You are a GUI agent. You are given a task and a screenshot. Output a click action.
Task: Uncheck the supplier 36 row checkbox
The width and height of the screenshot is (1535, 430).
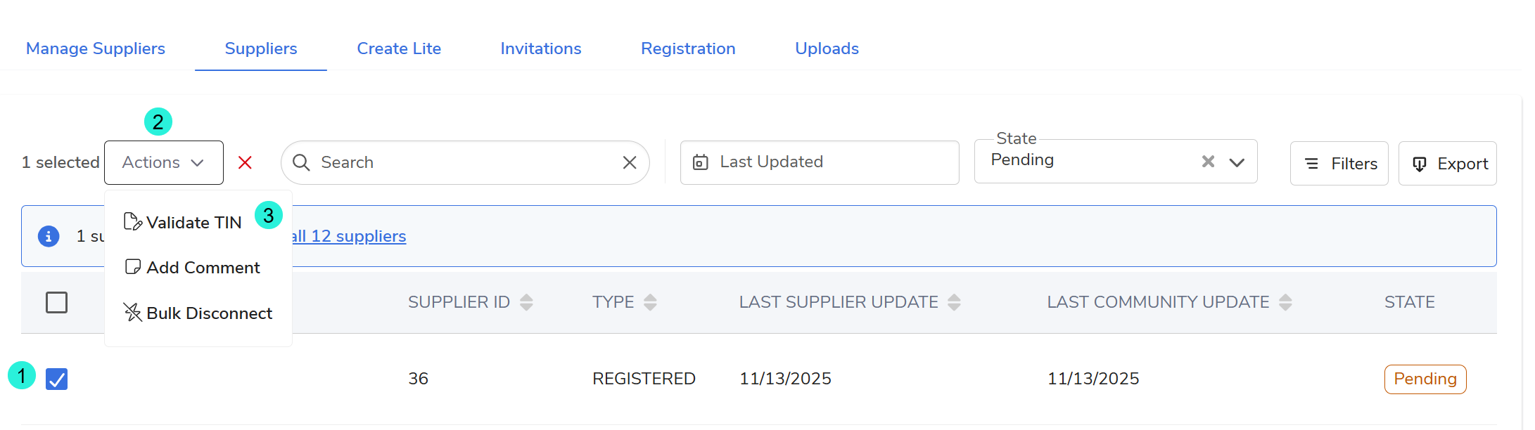[56, 379]
